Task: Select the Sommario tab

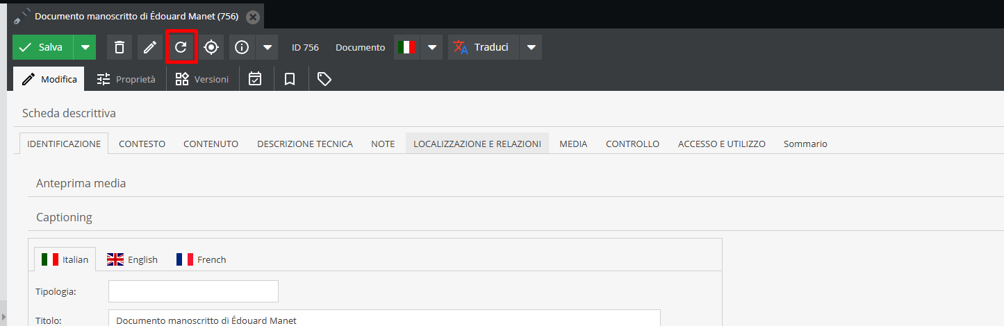Action: pos(805,144)
